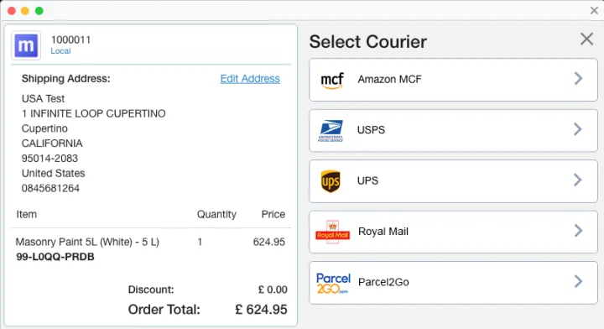Image resolution: width=604 pixels, height=329 pixels.
Task: Expand Royal Mail chevron arrow
Action: click(578, 231)
